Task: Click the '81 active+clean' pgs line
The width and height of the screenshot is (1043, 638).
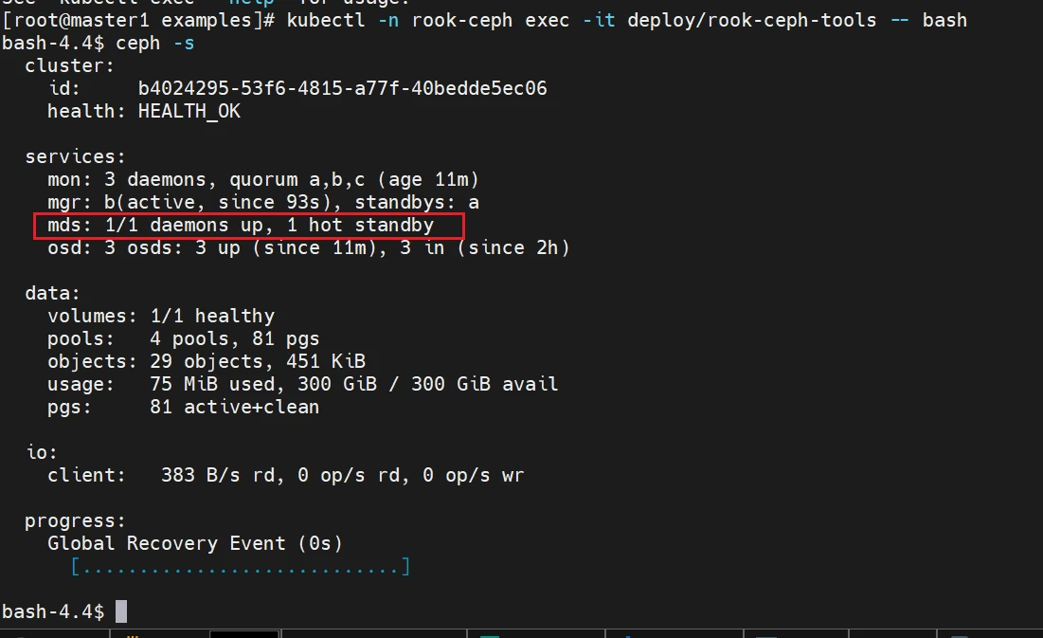Action: point(234,407)
